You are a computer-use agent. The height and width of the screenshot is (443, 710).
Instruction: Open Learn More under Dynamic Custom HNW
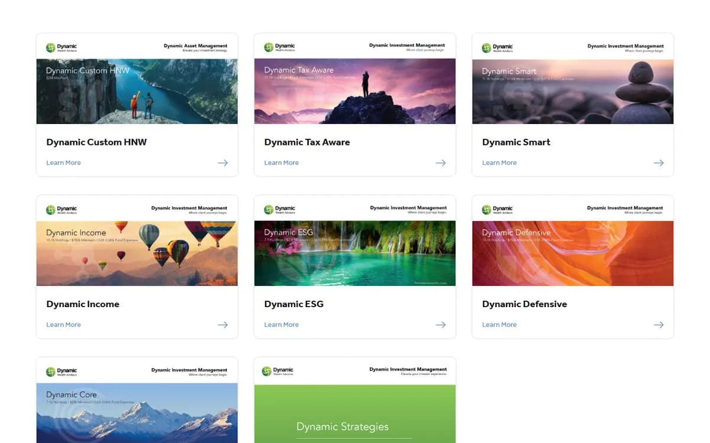(x=63, y=163)
